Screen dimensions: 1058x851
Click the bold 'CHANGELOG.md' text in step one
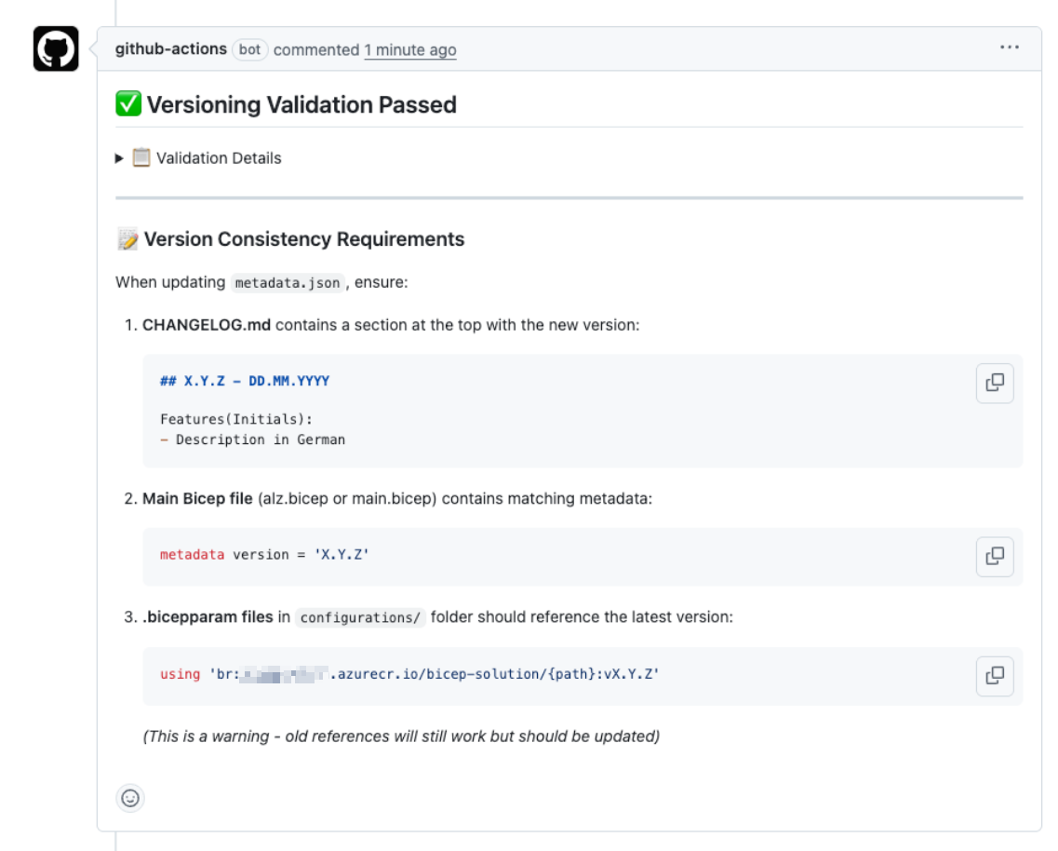(207, 325)
